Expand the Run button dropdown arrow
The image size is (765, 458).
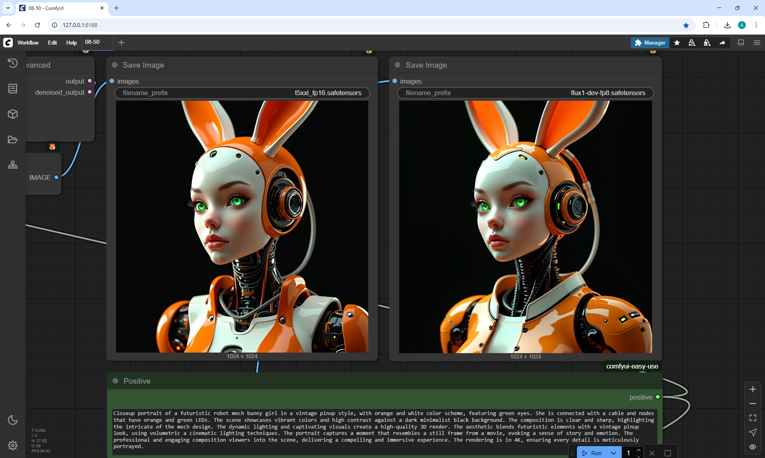pos(614,453)
